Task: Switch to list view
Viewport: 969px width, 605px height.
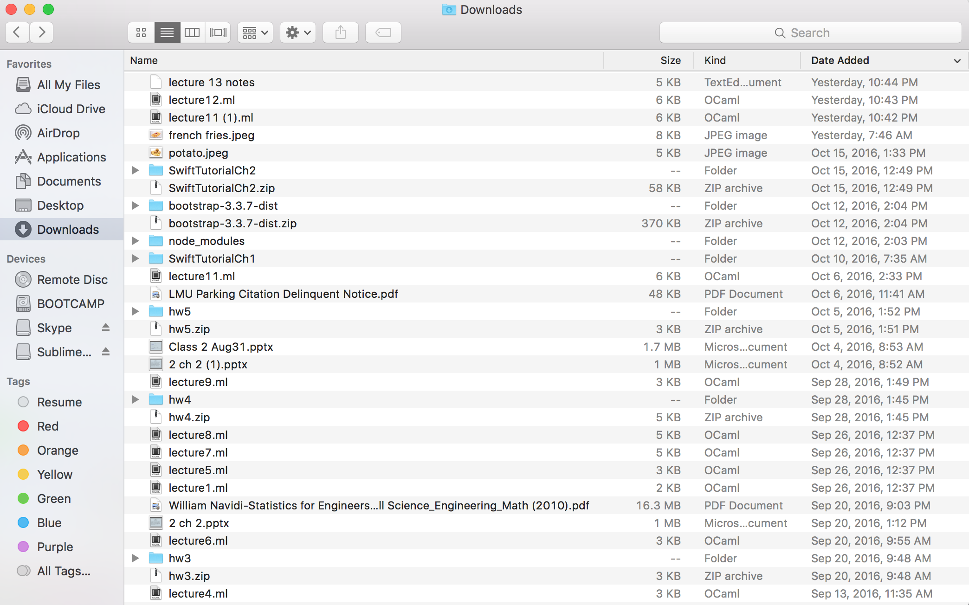Action: (x=167, y=32)
